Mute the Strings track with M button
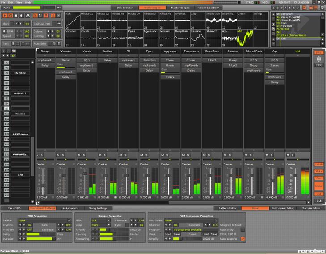 coord(38,155)
